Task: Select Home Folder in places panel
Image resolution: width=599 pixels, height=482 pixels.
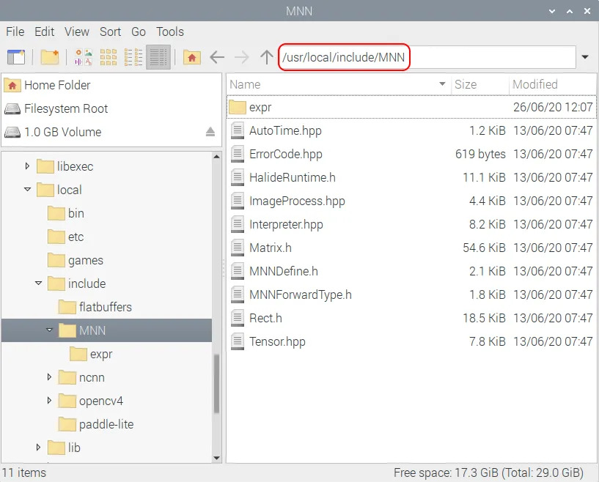Action: [111, 85]
